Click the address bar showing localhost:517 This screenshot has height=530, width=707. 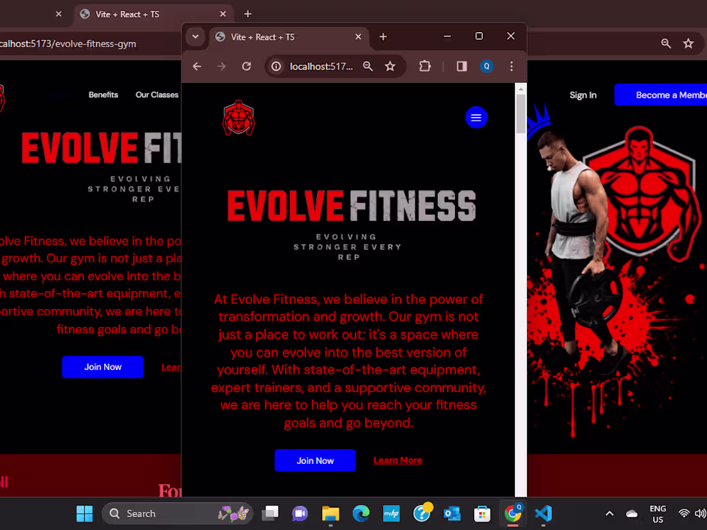pyautogui.click(x=321, y=66)
